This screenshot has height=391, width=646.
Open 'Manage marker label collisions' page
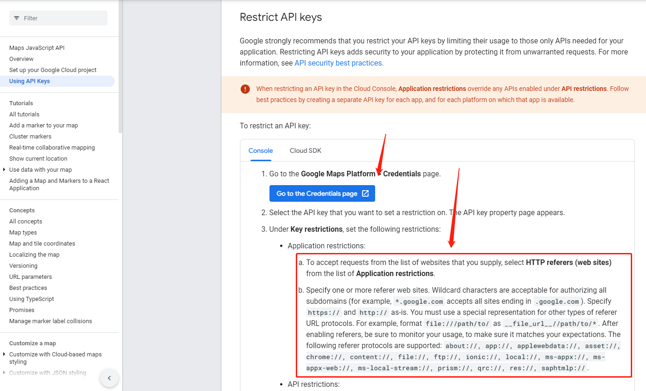[x=51, y=321]
